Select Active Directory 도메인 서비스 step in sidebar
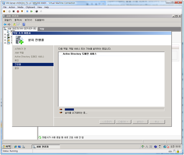This screenshot has width=184, height=155. [29, 57]
